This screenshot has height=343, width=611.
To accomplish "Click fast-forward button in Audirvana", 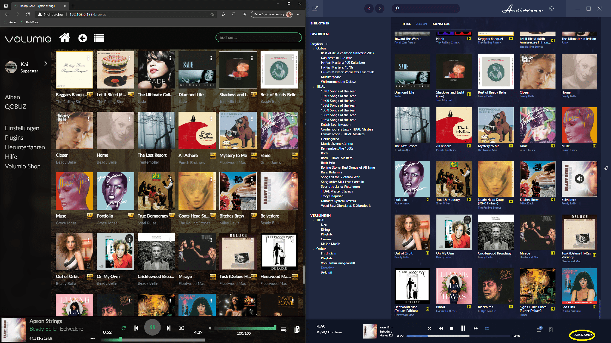I will tap(475, 328).
